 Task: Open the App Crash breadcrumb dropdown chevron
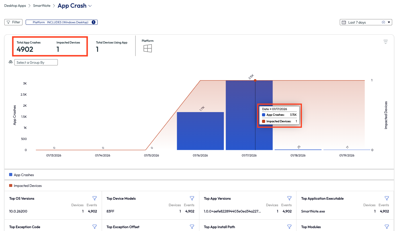90,6
